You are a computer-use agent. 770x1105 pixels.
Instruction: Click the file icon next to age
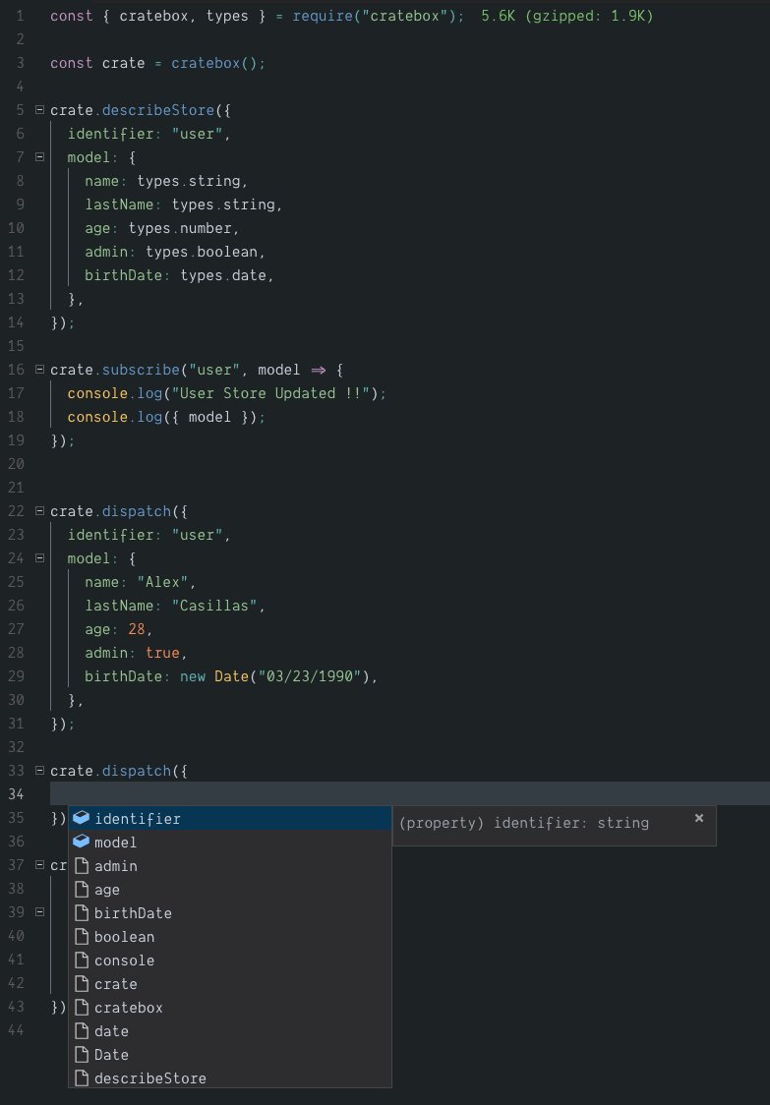pyautogui.click(x=82, y=890)
